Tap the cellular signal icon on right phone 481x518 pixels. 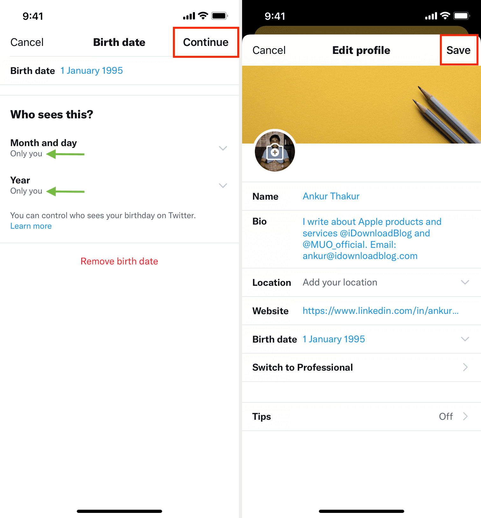point(431,16)
